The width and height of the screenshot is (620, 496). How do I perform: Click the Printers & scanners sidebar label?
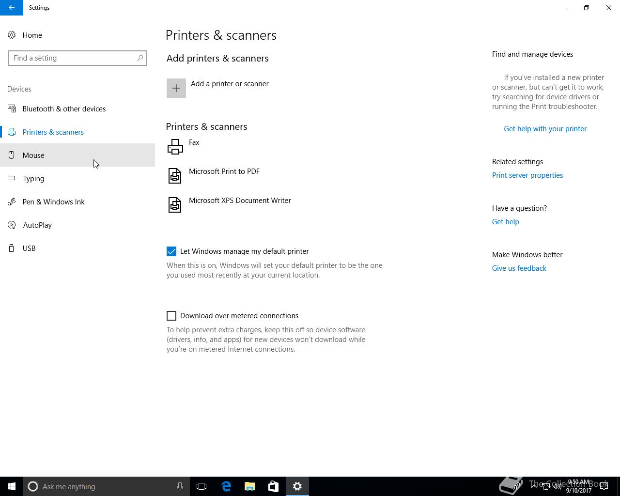point(53,132)
